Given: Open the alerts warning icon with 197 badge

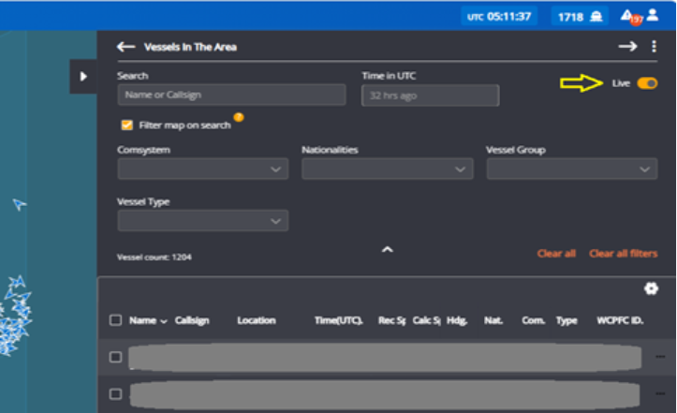Looking at the screenshot, I should (631, 17).
